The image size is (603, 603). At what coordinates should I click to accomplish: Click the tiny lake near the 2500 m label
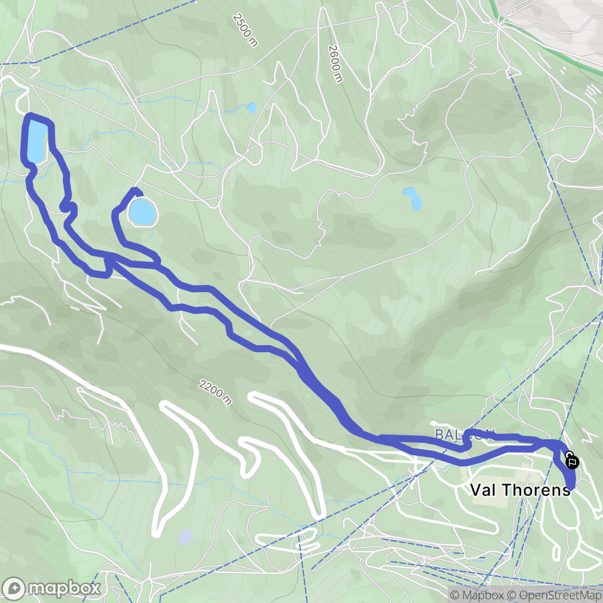251,107
